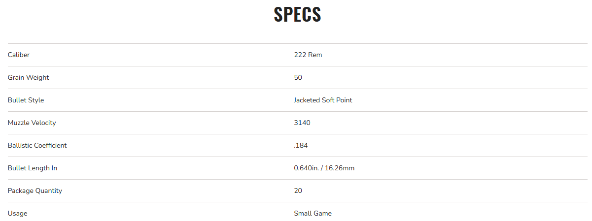The image size is (592, 221).
Task: Click the Small Game usage value
Action: point(313,213)
